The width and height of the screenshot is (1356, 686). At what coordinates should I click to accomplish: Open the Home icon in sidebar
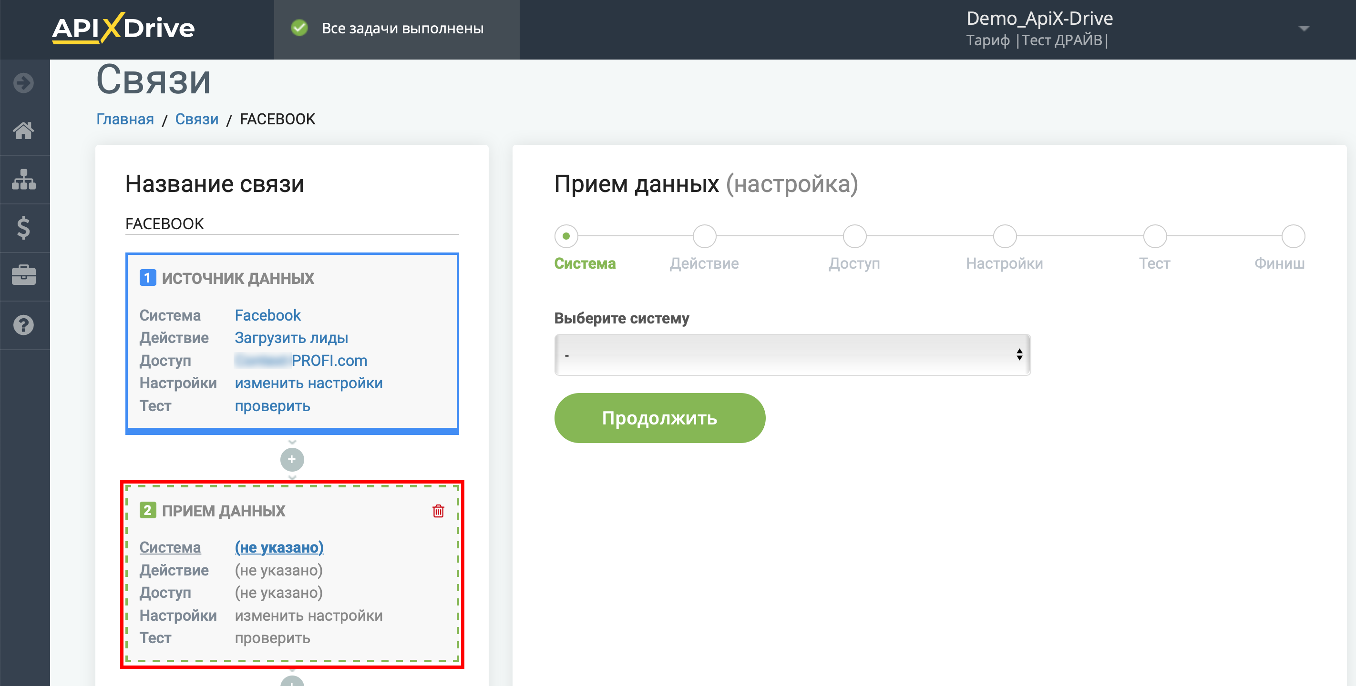tap(24, 131)
